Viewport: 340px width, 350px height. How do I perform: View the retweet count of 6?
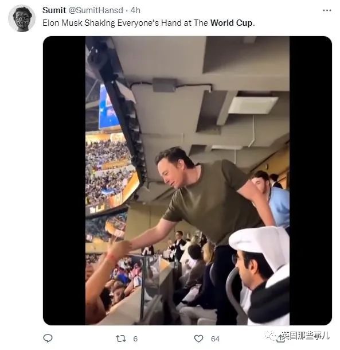point(135,339)
